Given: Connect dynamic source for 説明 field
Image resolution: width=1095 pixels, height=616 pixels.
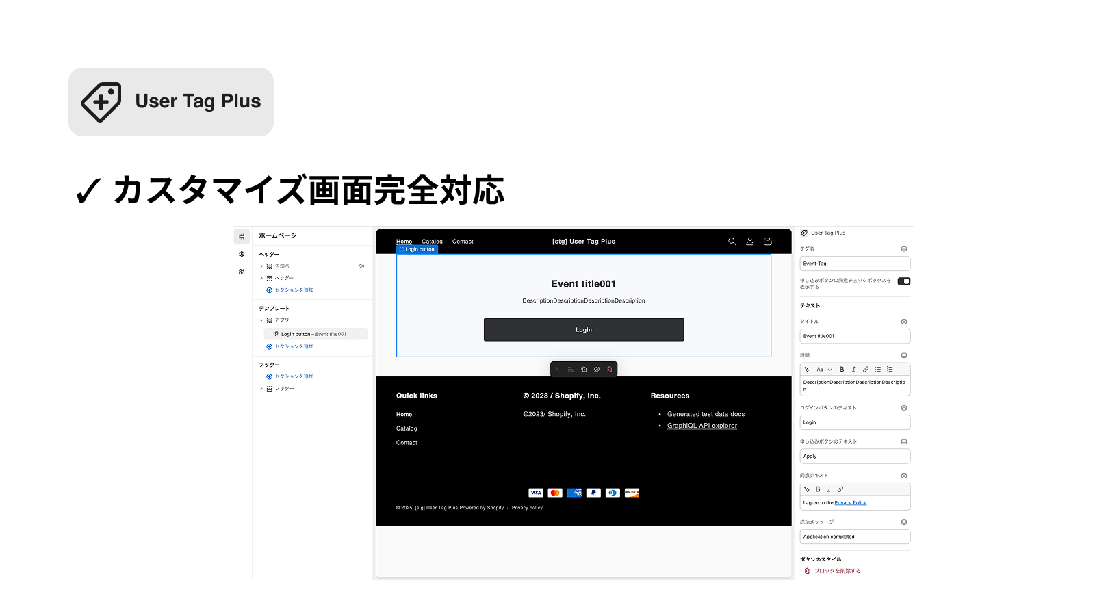Looking at the screenshot, I should (904, 356).
